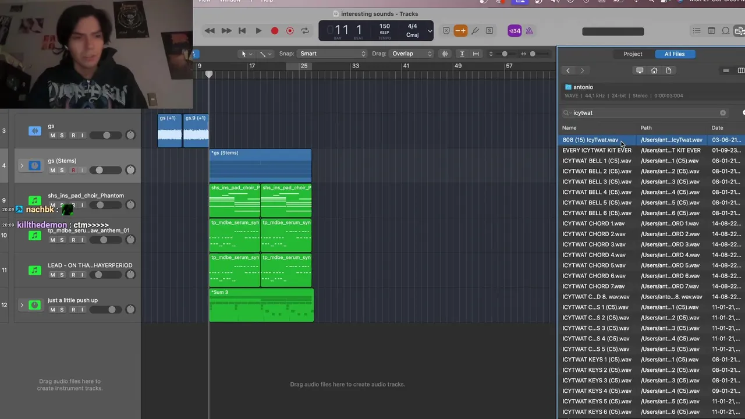Select ICYTWAT CHORD 5.wav

(651, 265)
